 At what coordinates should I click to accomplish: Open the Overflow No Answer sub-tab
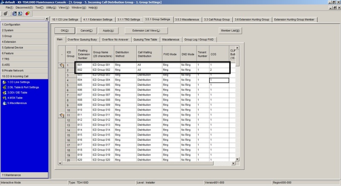coord(115,40)
